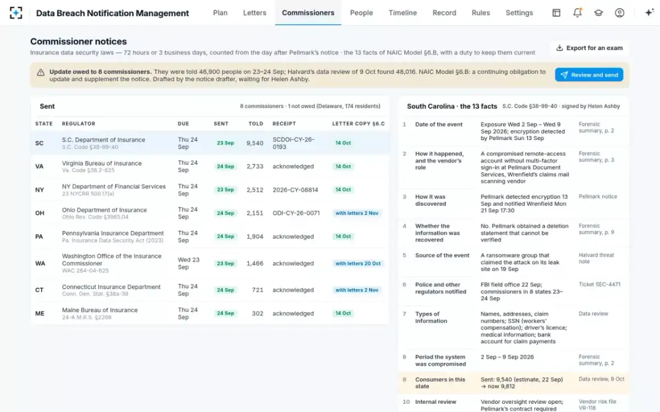This screenshot has width=660, height=412.
Task: Open the layout panel icon
Action: (x=557, y=13)
